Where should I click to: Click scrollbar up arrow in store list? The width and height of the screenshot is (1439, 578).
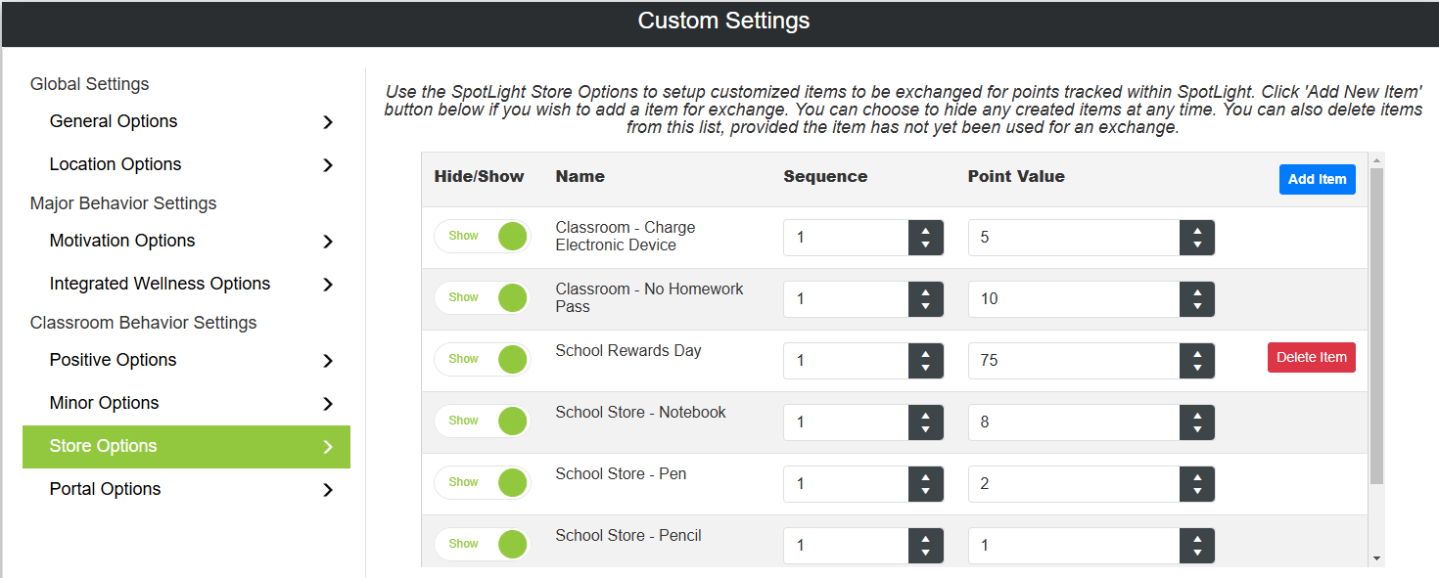coord(1376,160)
